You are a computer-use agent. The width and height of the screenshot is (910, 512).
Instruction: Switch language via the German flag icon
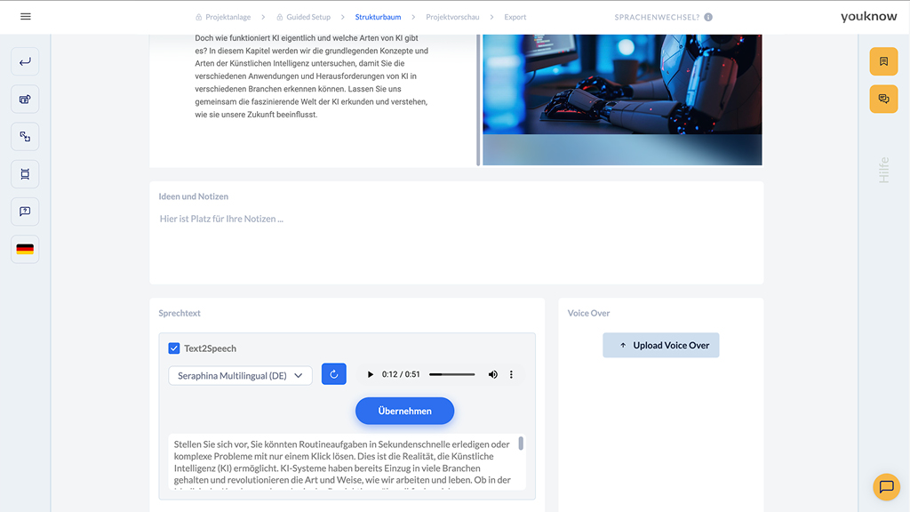pyautogui.click(x=24, y=250)
